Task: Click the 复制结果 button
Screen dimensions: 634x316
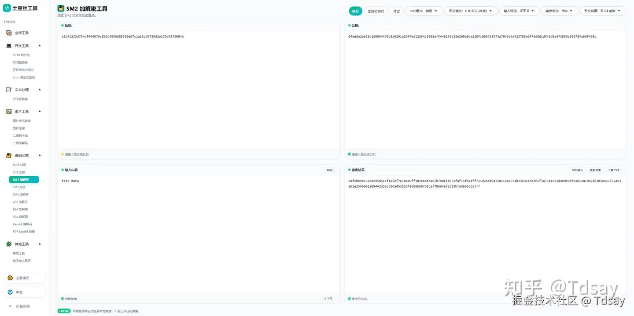Action: coord(595,170)
